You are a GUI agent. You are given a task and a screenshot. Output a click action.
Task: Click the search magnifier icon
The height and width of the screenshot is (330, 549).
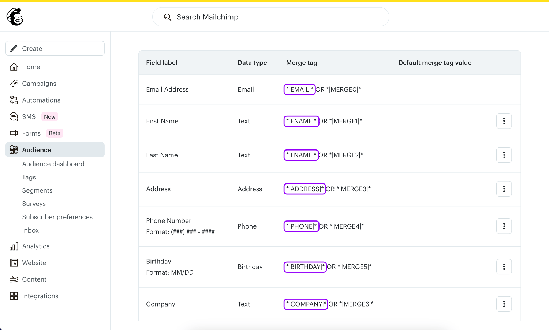point(168,17)
